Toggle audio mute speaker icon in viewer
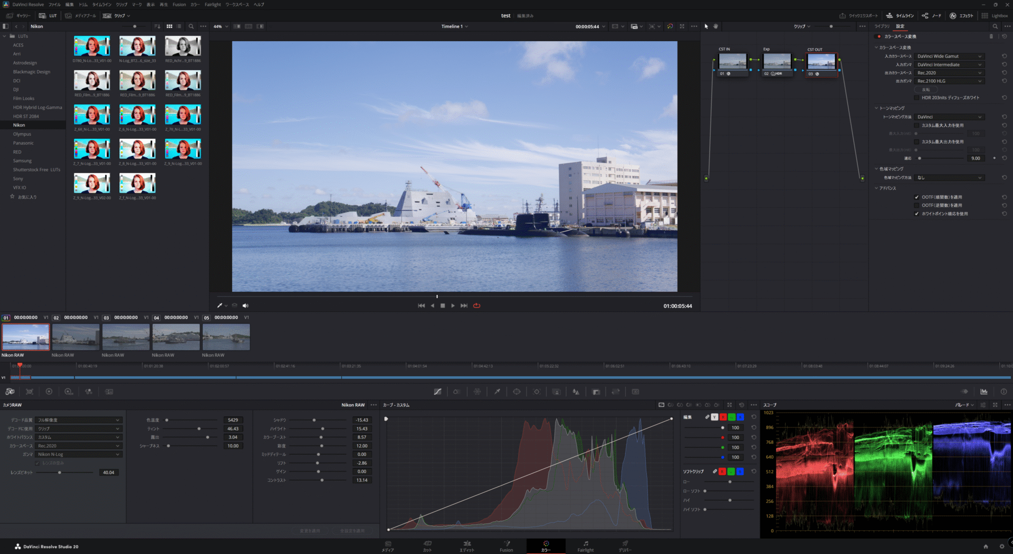 pyautogui.click(x=245, y=305)
